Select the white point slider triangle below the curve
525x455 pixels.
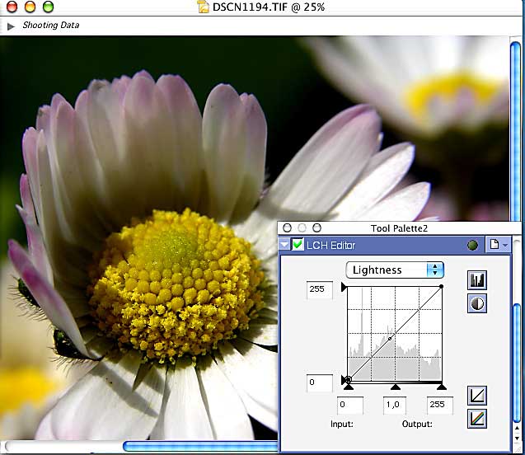[442, 387]
